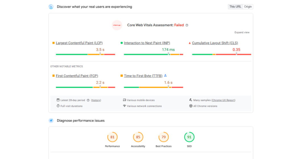Open the history link
The image size is (291, 159).
click(x=96, y=100)
